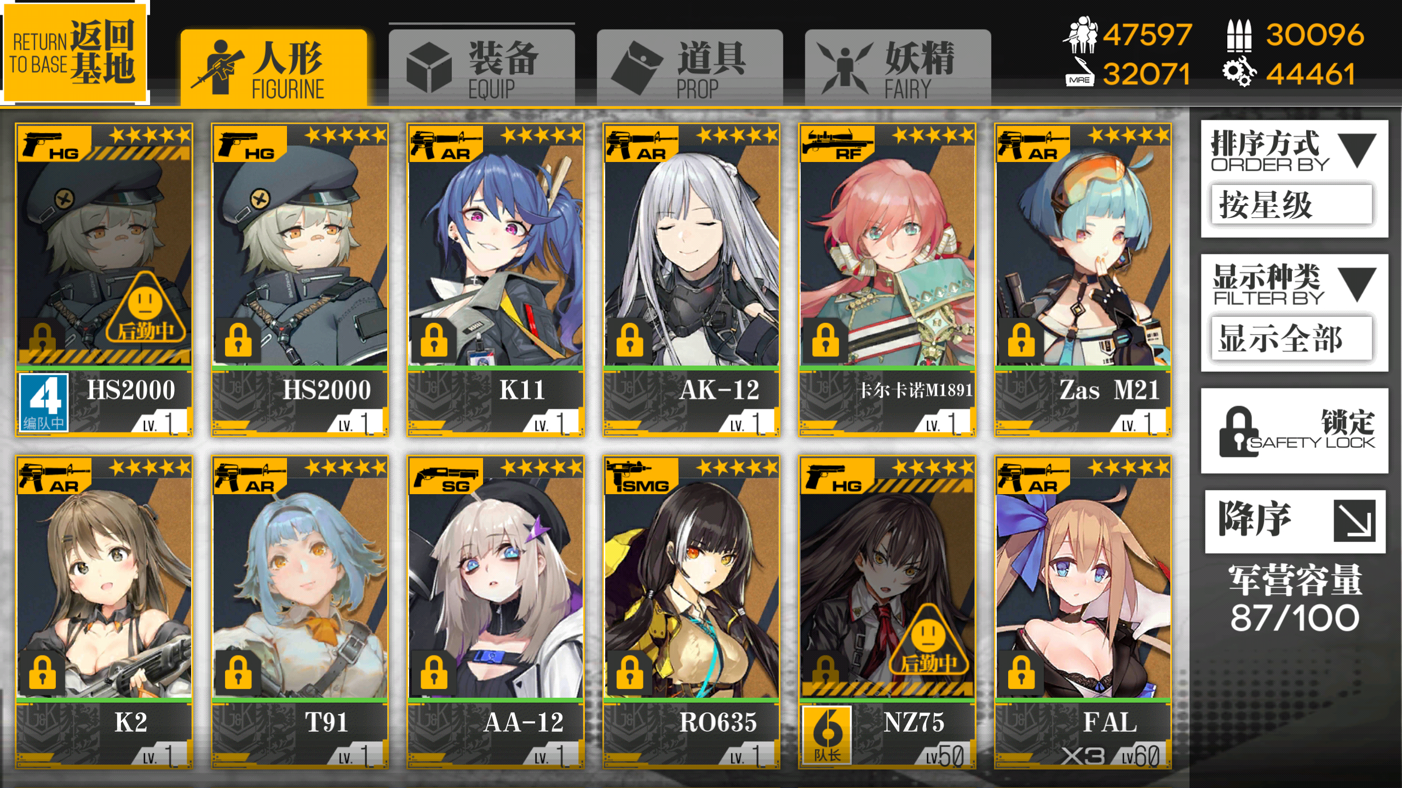This screenshot has height=788, width=1402.
Task: Click the logistics warning icon on NZ75
Action: click(929, 640)
